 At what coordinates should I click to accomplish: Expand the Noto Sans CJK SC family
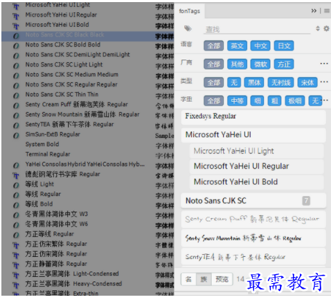pyautogui.click(x=253, y=201)
